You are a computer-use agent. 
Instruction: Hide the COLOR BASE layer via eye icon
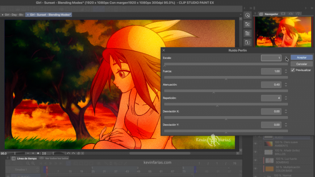tap(255, 169)
